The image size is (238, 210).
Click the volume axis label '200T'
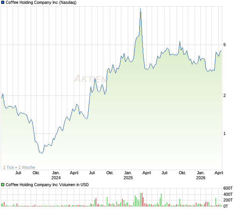pos(228,200)
